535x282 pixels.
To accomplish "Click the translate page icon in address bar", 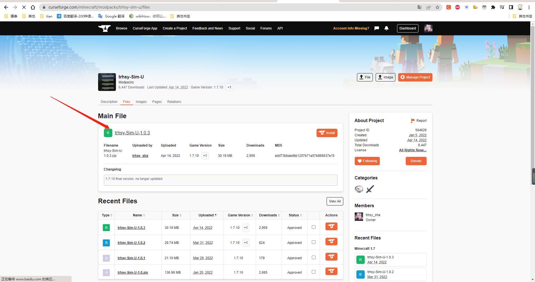I will pos(420,7).
